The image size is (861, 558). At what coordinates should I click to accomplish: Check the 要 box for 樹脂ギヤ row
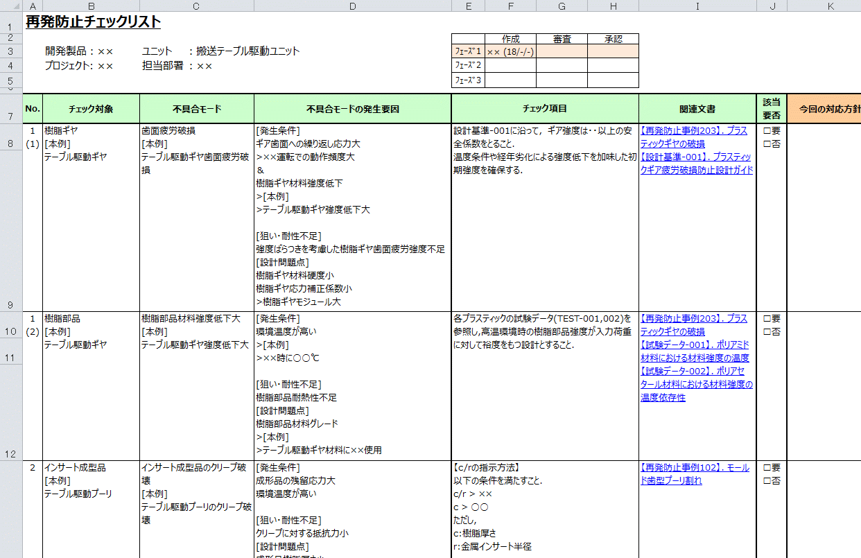[767, 131]
